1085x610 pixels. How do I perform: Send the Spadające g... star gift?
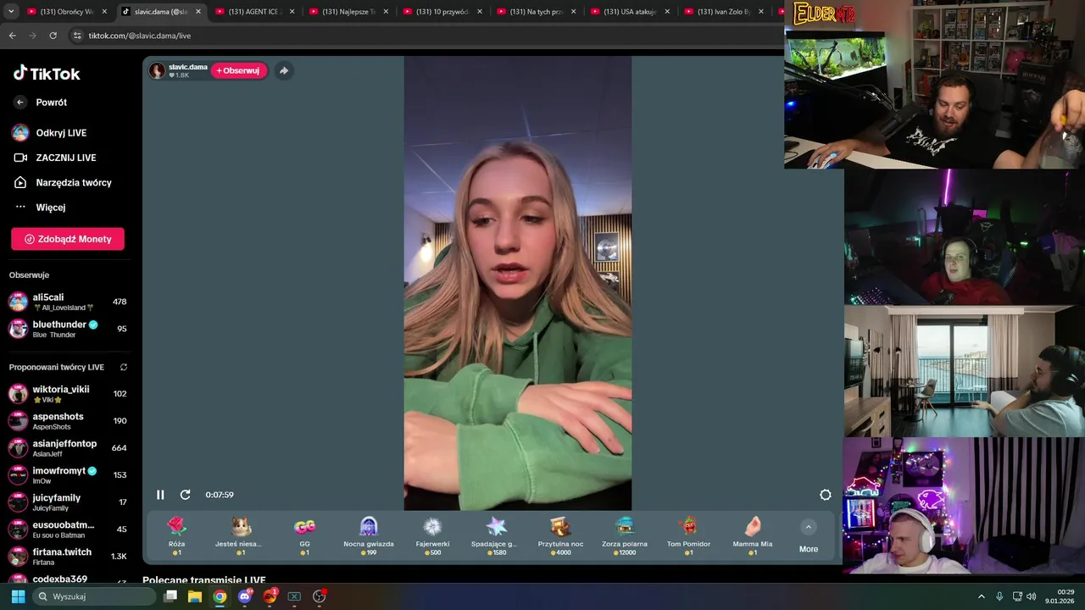pyautogui.click(x=495, y=535)
